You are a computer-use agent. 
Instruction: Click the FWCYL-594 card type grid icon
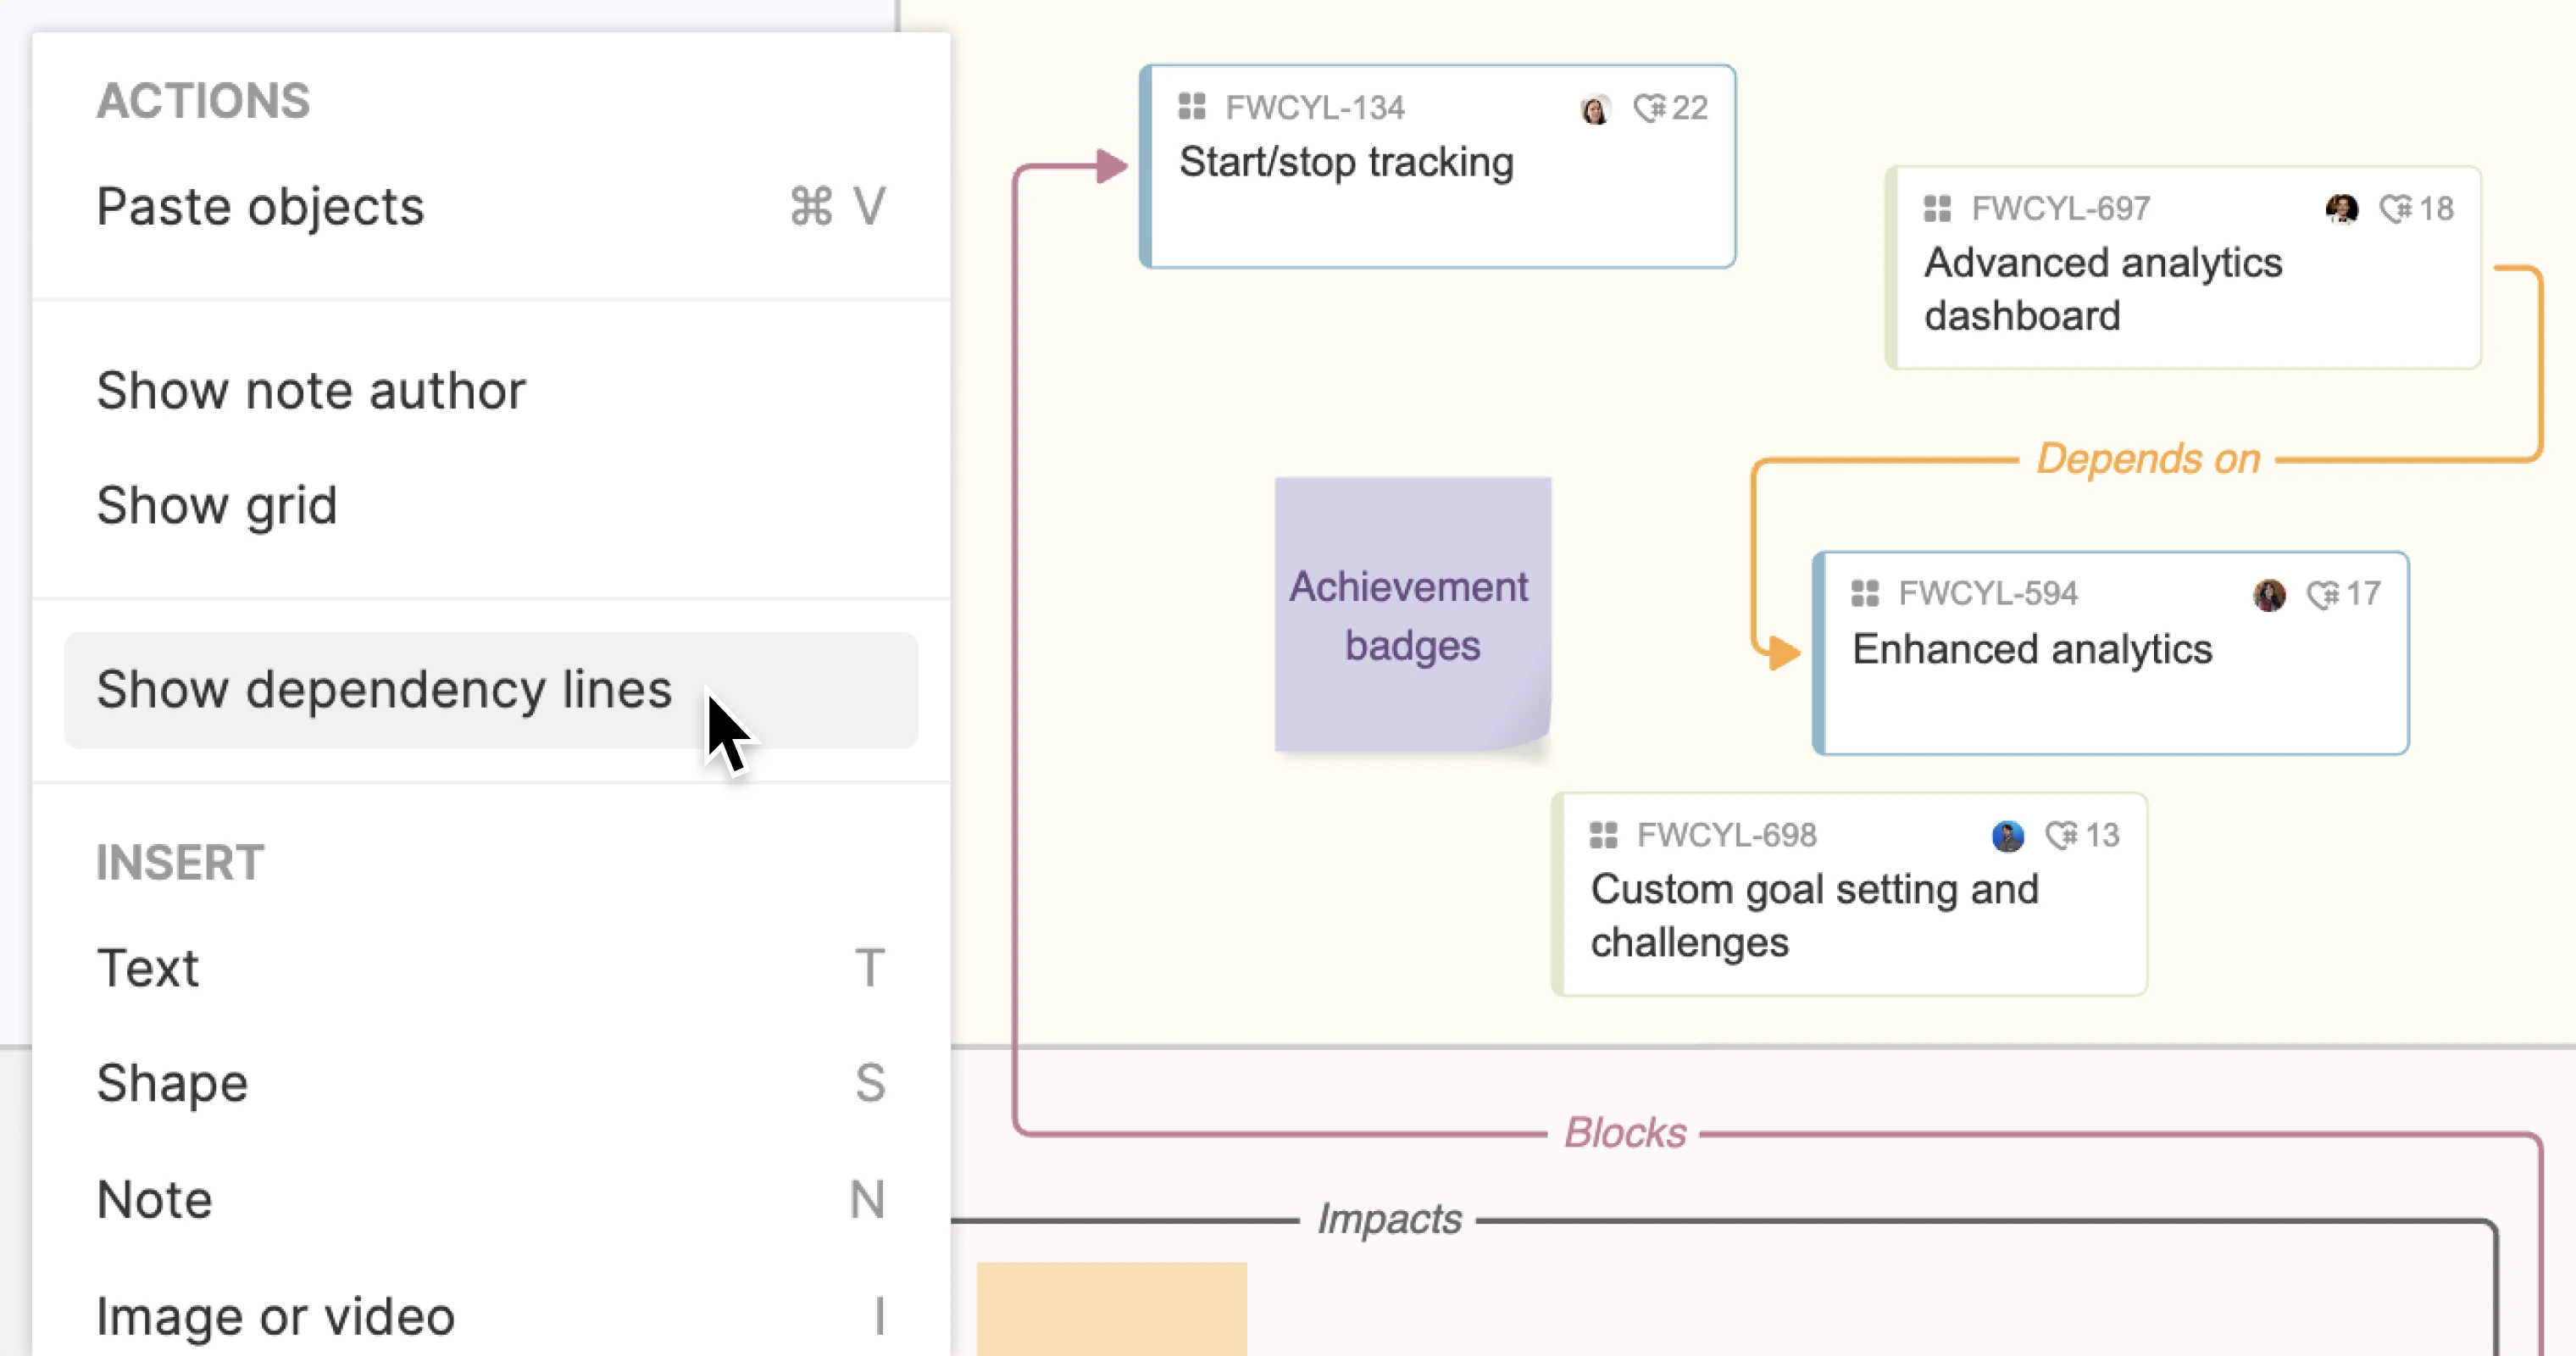(1864, 593)
